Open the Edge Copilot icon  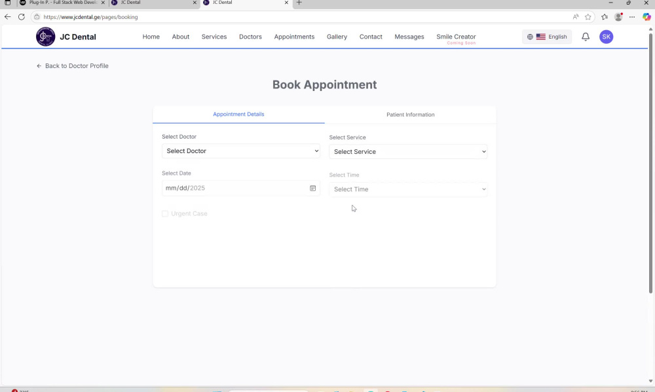[646, 17]
